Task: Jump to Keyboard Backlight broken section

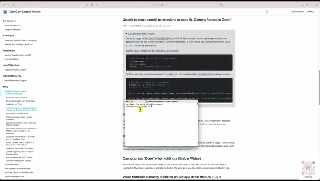Action: coord(17,114)
